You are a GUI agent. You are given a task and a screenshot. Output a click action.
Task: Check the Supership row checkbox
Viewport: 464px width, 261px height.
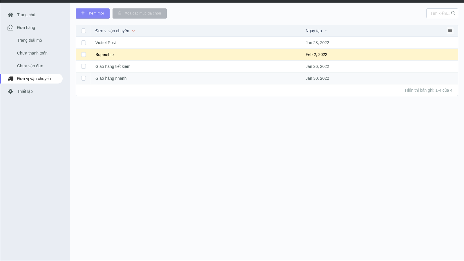click(x=84, y=55)
